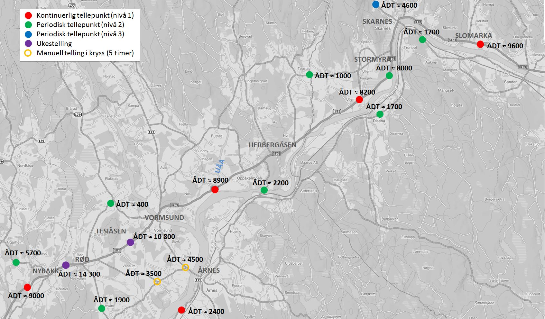Click the 'ÅDT ≈ 9000' value label
The width and height of the screenshot is (545, 319).
point(26,296)
